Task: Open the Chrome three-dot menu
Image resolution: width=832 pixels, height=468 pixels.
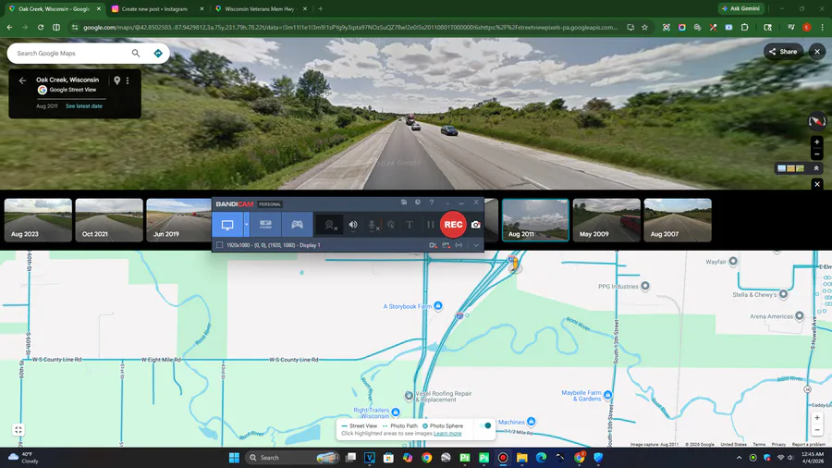Action: [x=822, y=27]
